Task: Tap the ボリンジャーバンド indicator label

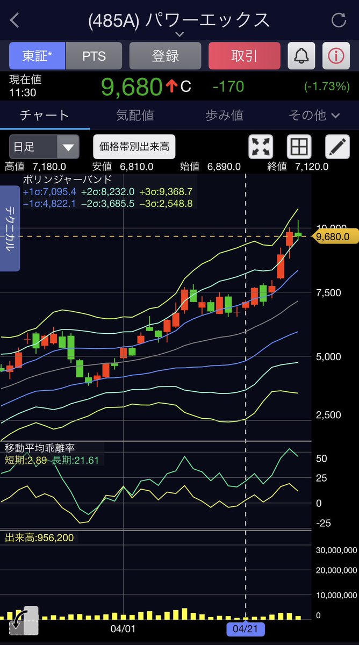Action: tap(67, 179)
